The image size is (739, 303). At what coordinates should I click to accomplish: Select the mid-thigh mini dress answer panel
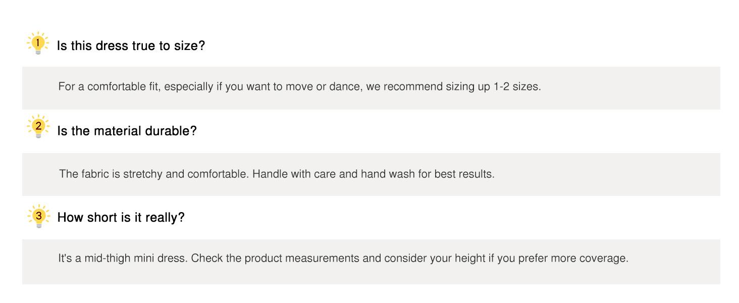coord(371,262)
